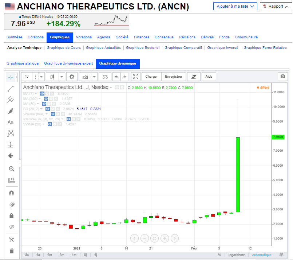Zoom in the chart with plus button
293x260 pixels.
tap(165, 238)
